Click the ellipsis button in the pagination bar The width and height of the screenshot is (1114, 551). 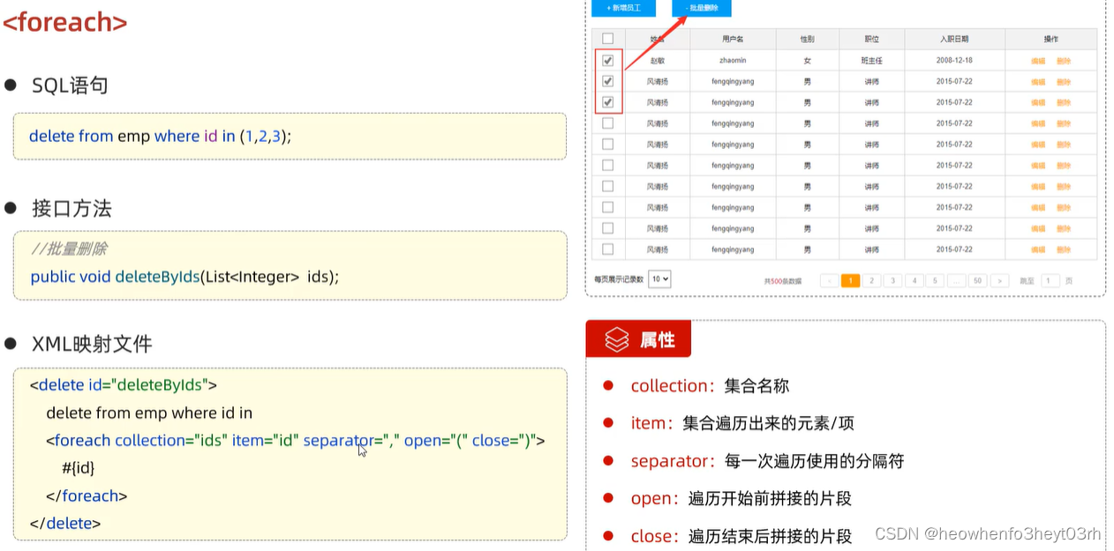[x=957, y=280]
